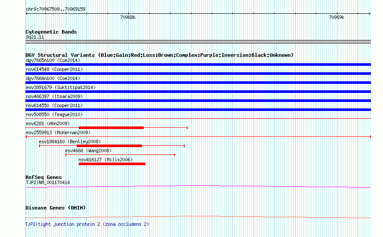Click the esv1984160 (Bentley2008) thick red bar

click(109, 146)
